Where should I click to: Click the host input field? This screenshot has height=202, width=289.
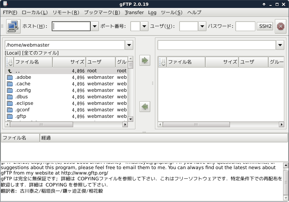[71, 26]
